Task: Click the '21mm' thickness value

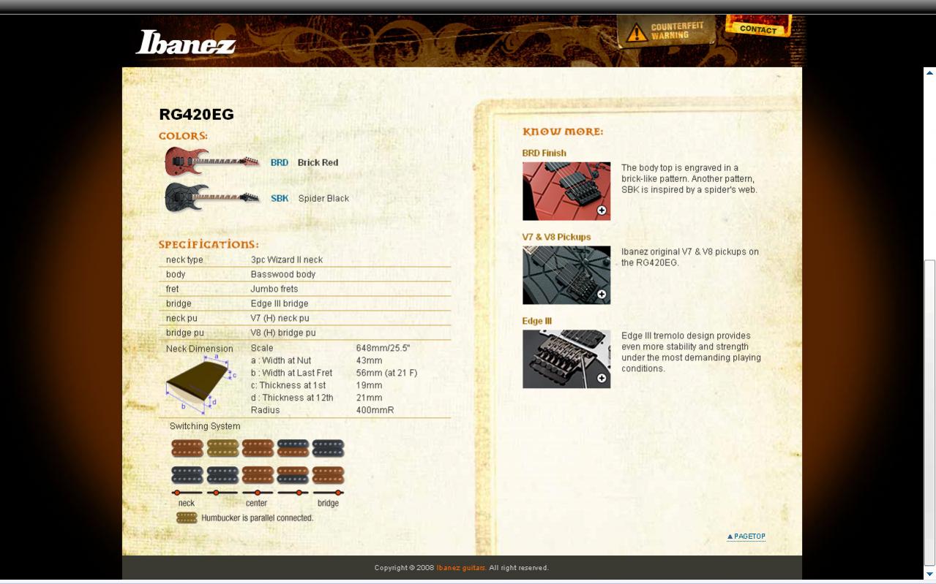Action: point(370,398)
